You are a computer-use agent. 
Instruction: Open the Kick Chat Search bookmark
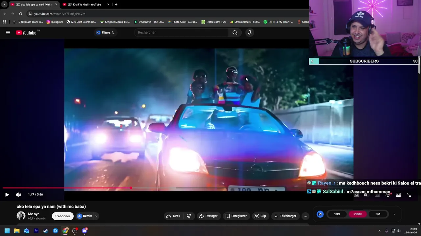(81, 22)
